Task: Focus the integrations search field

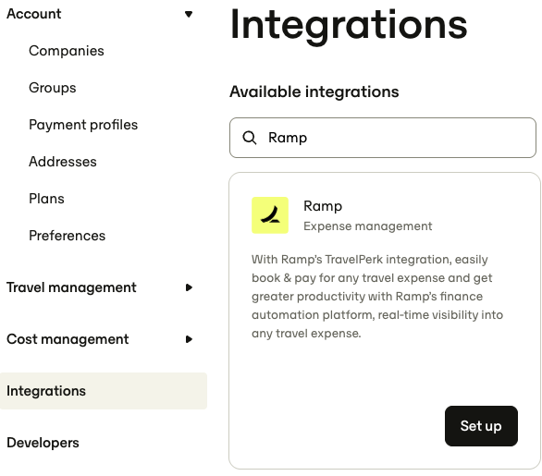Action: coord(383,138)
